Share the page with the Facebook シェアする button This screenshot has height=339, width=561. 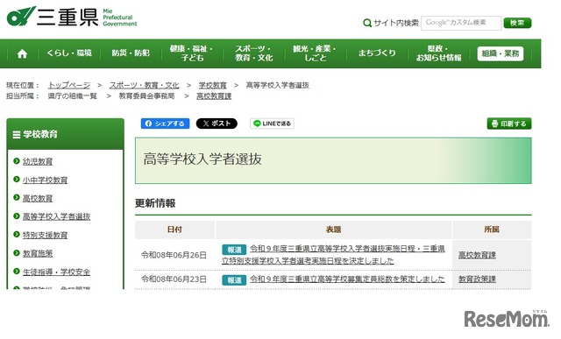click(x=165, y=124)
